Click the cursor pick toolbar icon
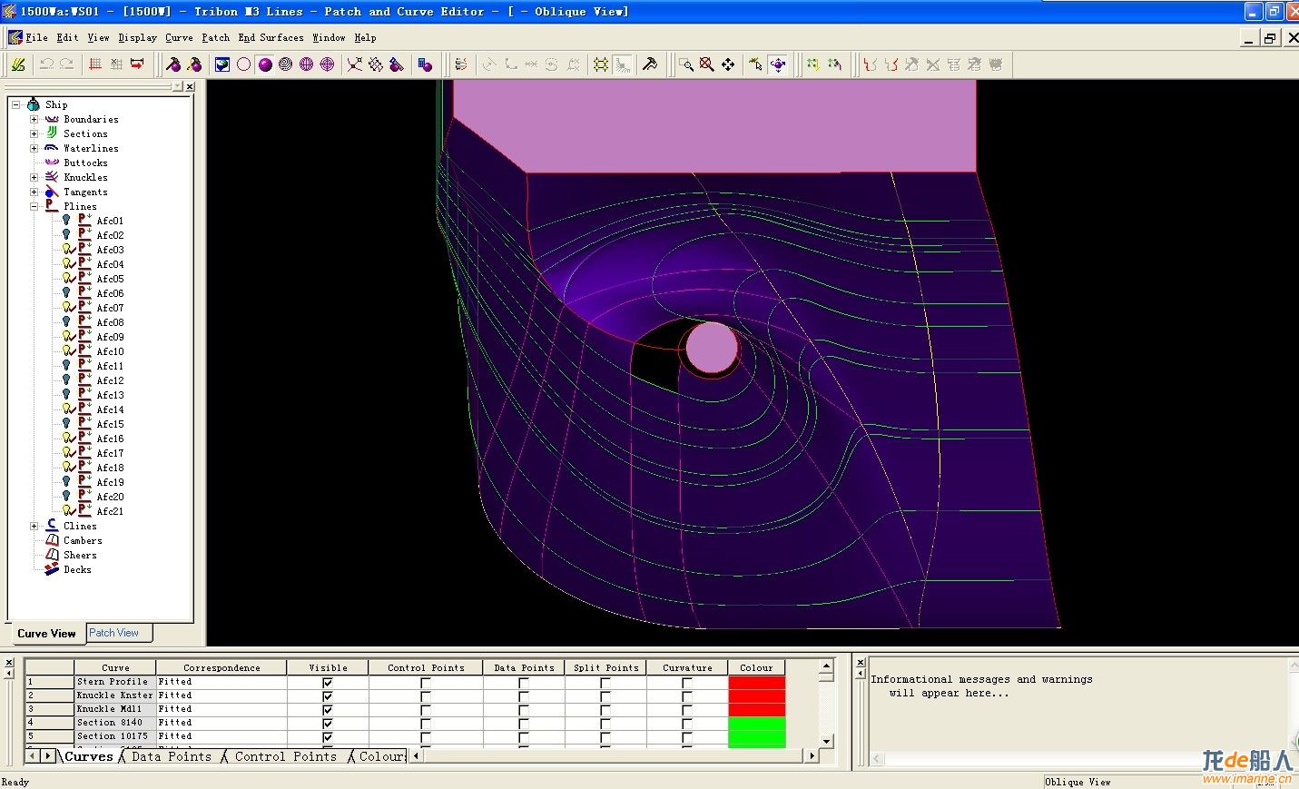This screenshot has width=1299, height=789. pos(755,64)
